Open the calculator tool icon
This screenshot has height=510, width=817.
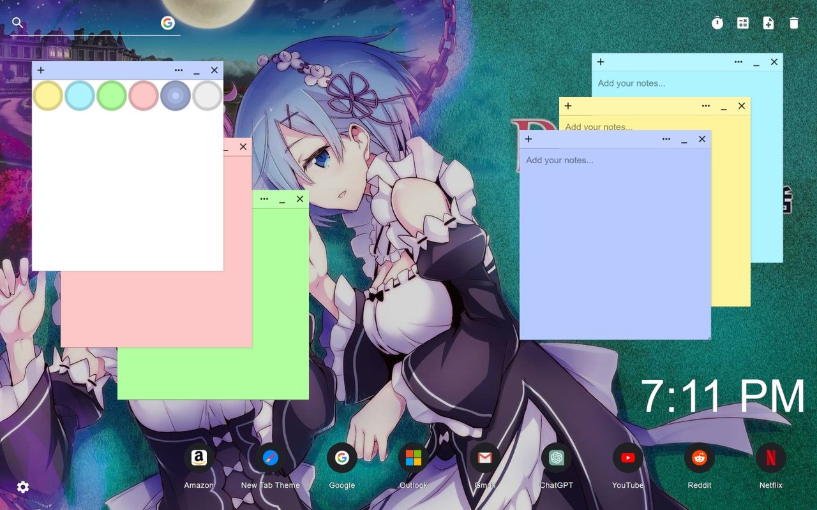tap(743, 23)
